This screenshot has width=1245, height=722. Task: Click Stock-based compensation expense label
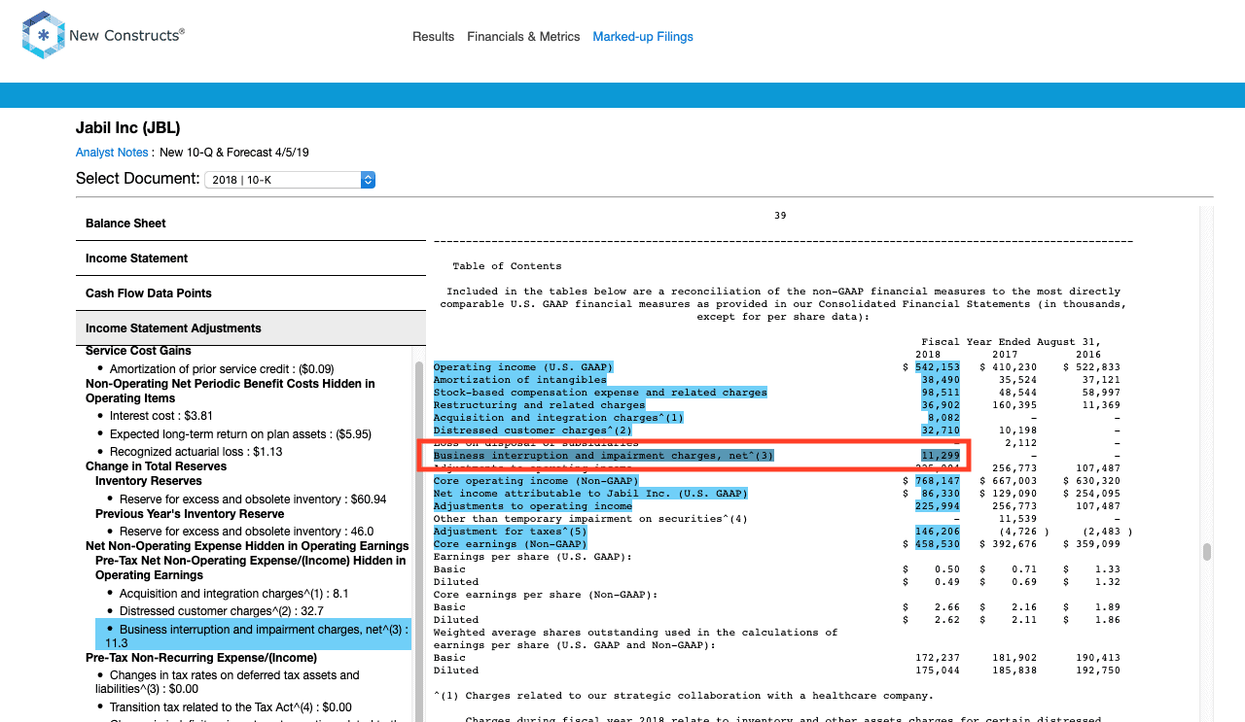[x=600, y=393]
